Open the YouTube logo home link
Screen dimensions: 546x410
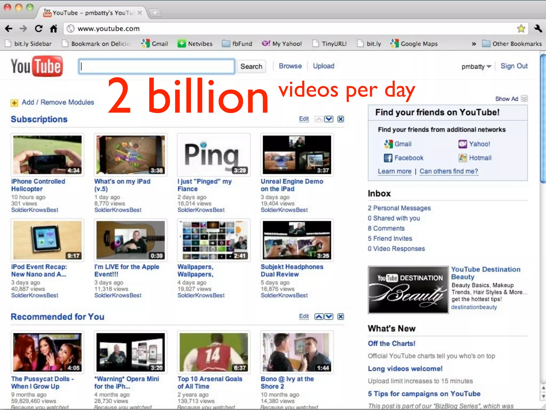tap(37, 66)
